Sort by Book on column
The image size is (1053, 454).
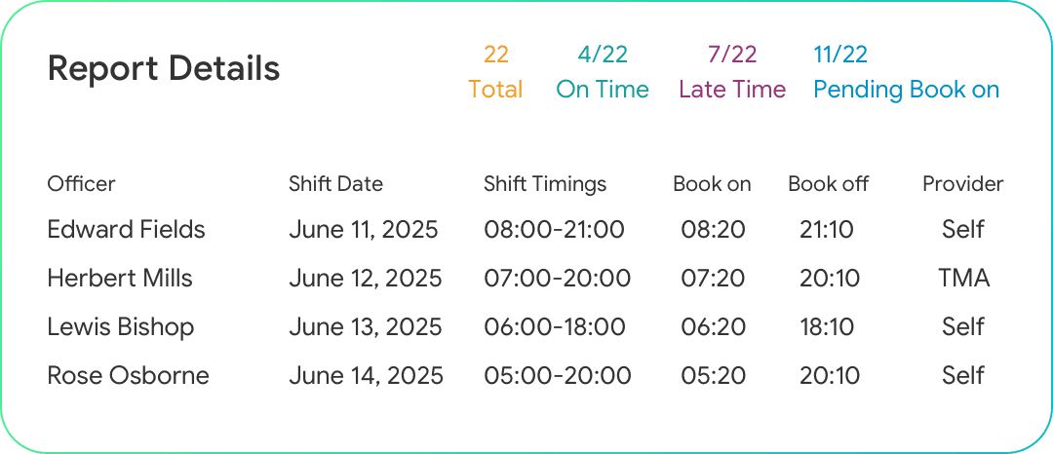712,184
